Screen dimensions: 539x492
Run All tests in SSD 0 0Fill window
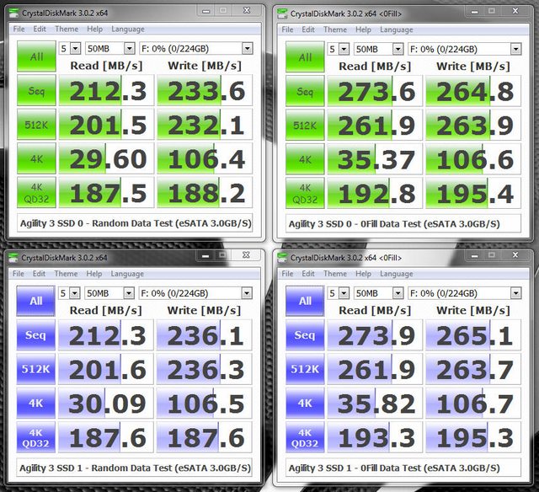coord(305,57)
